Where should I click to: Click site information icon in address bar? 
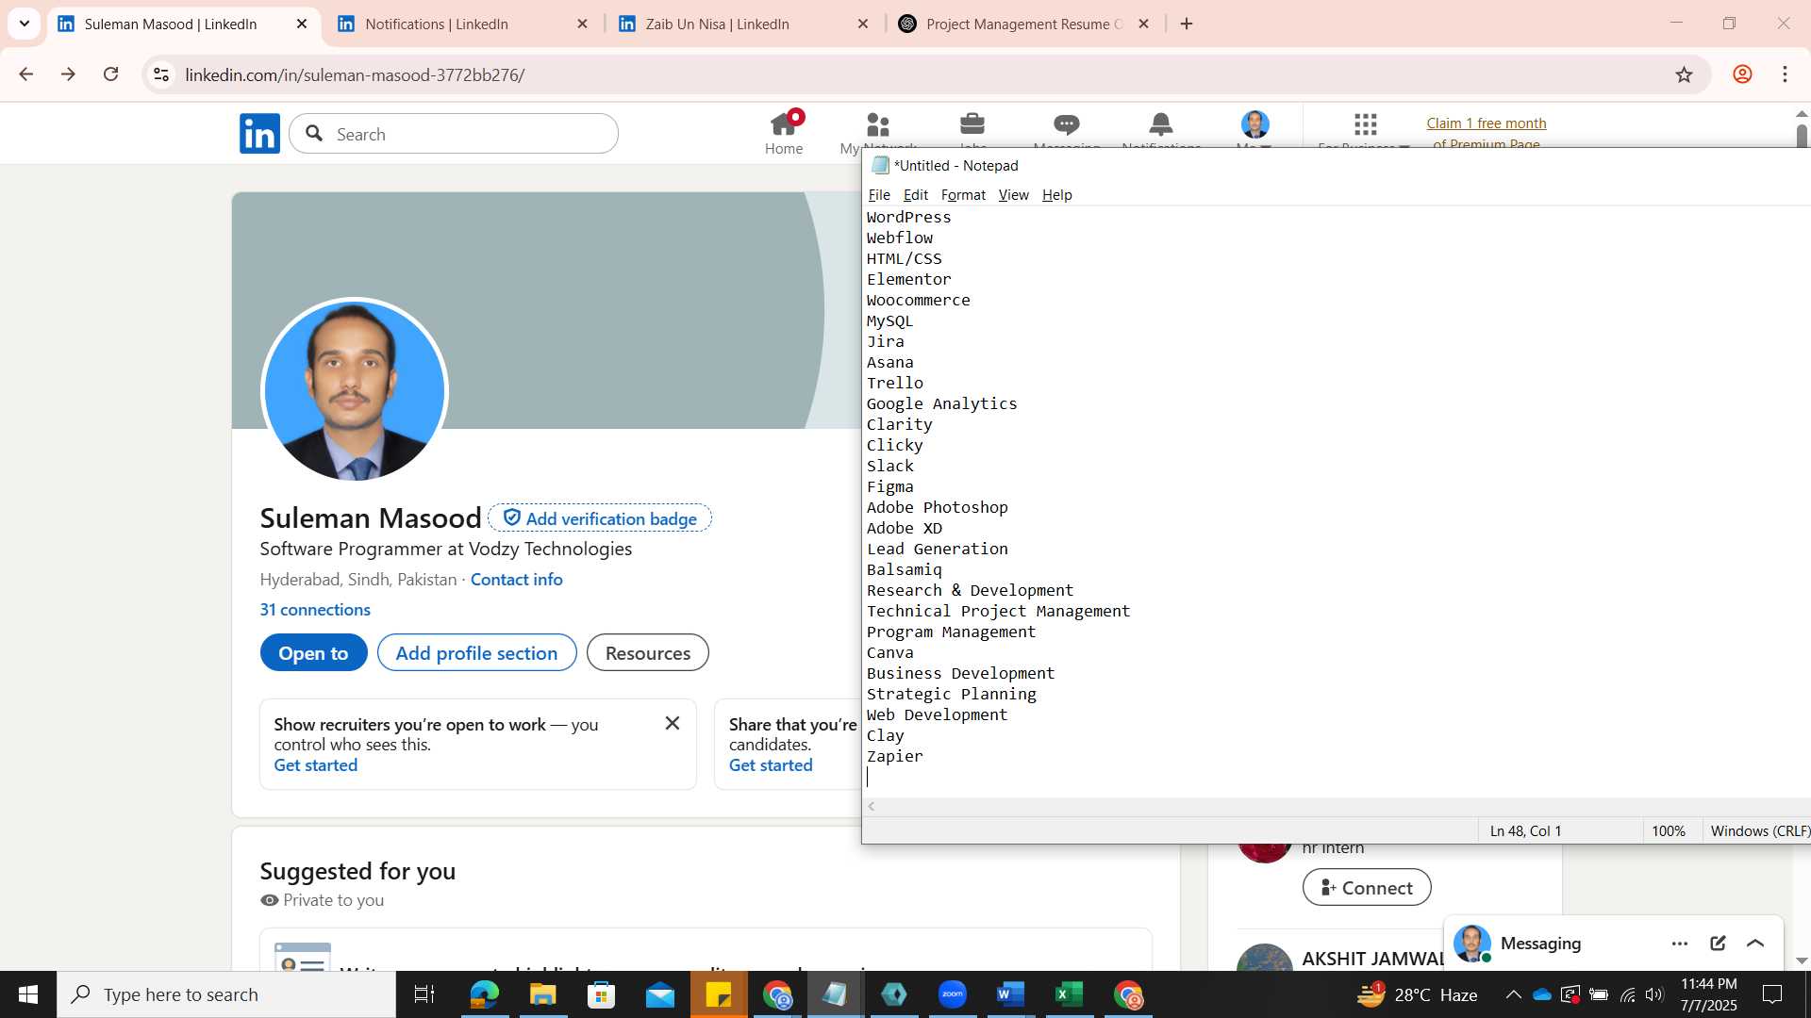click(161, 74)
